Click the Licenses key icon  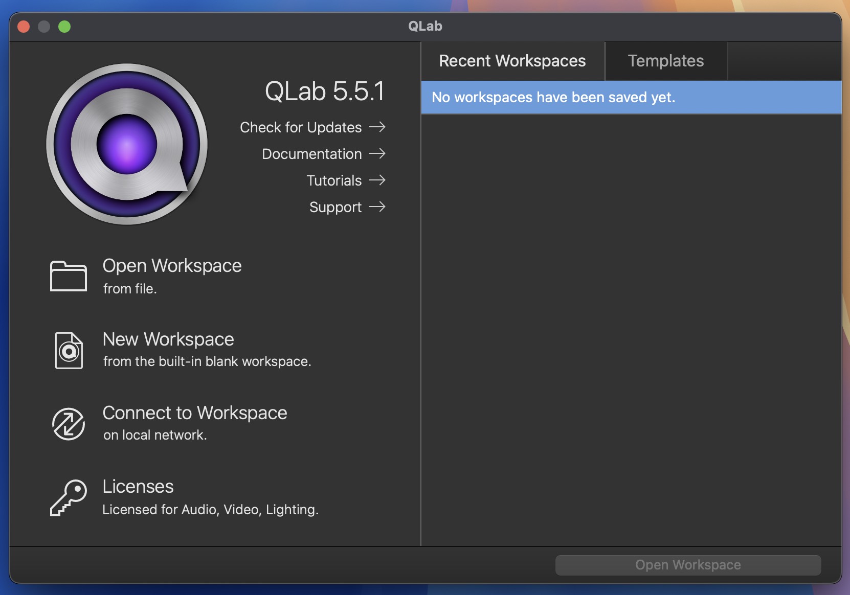click(x=69, y=497)
